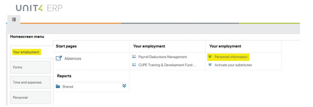The width and height of the screenshot is (313, 107).
Task: Click the icon beside Payroll Deductions Management
Action: 134,57
